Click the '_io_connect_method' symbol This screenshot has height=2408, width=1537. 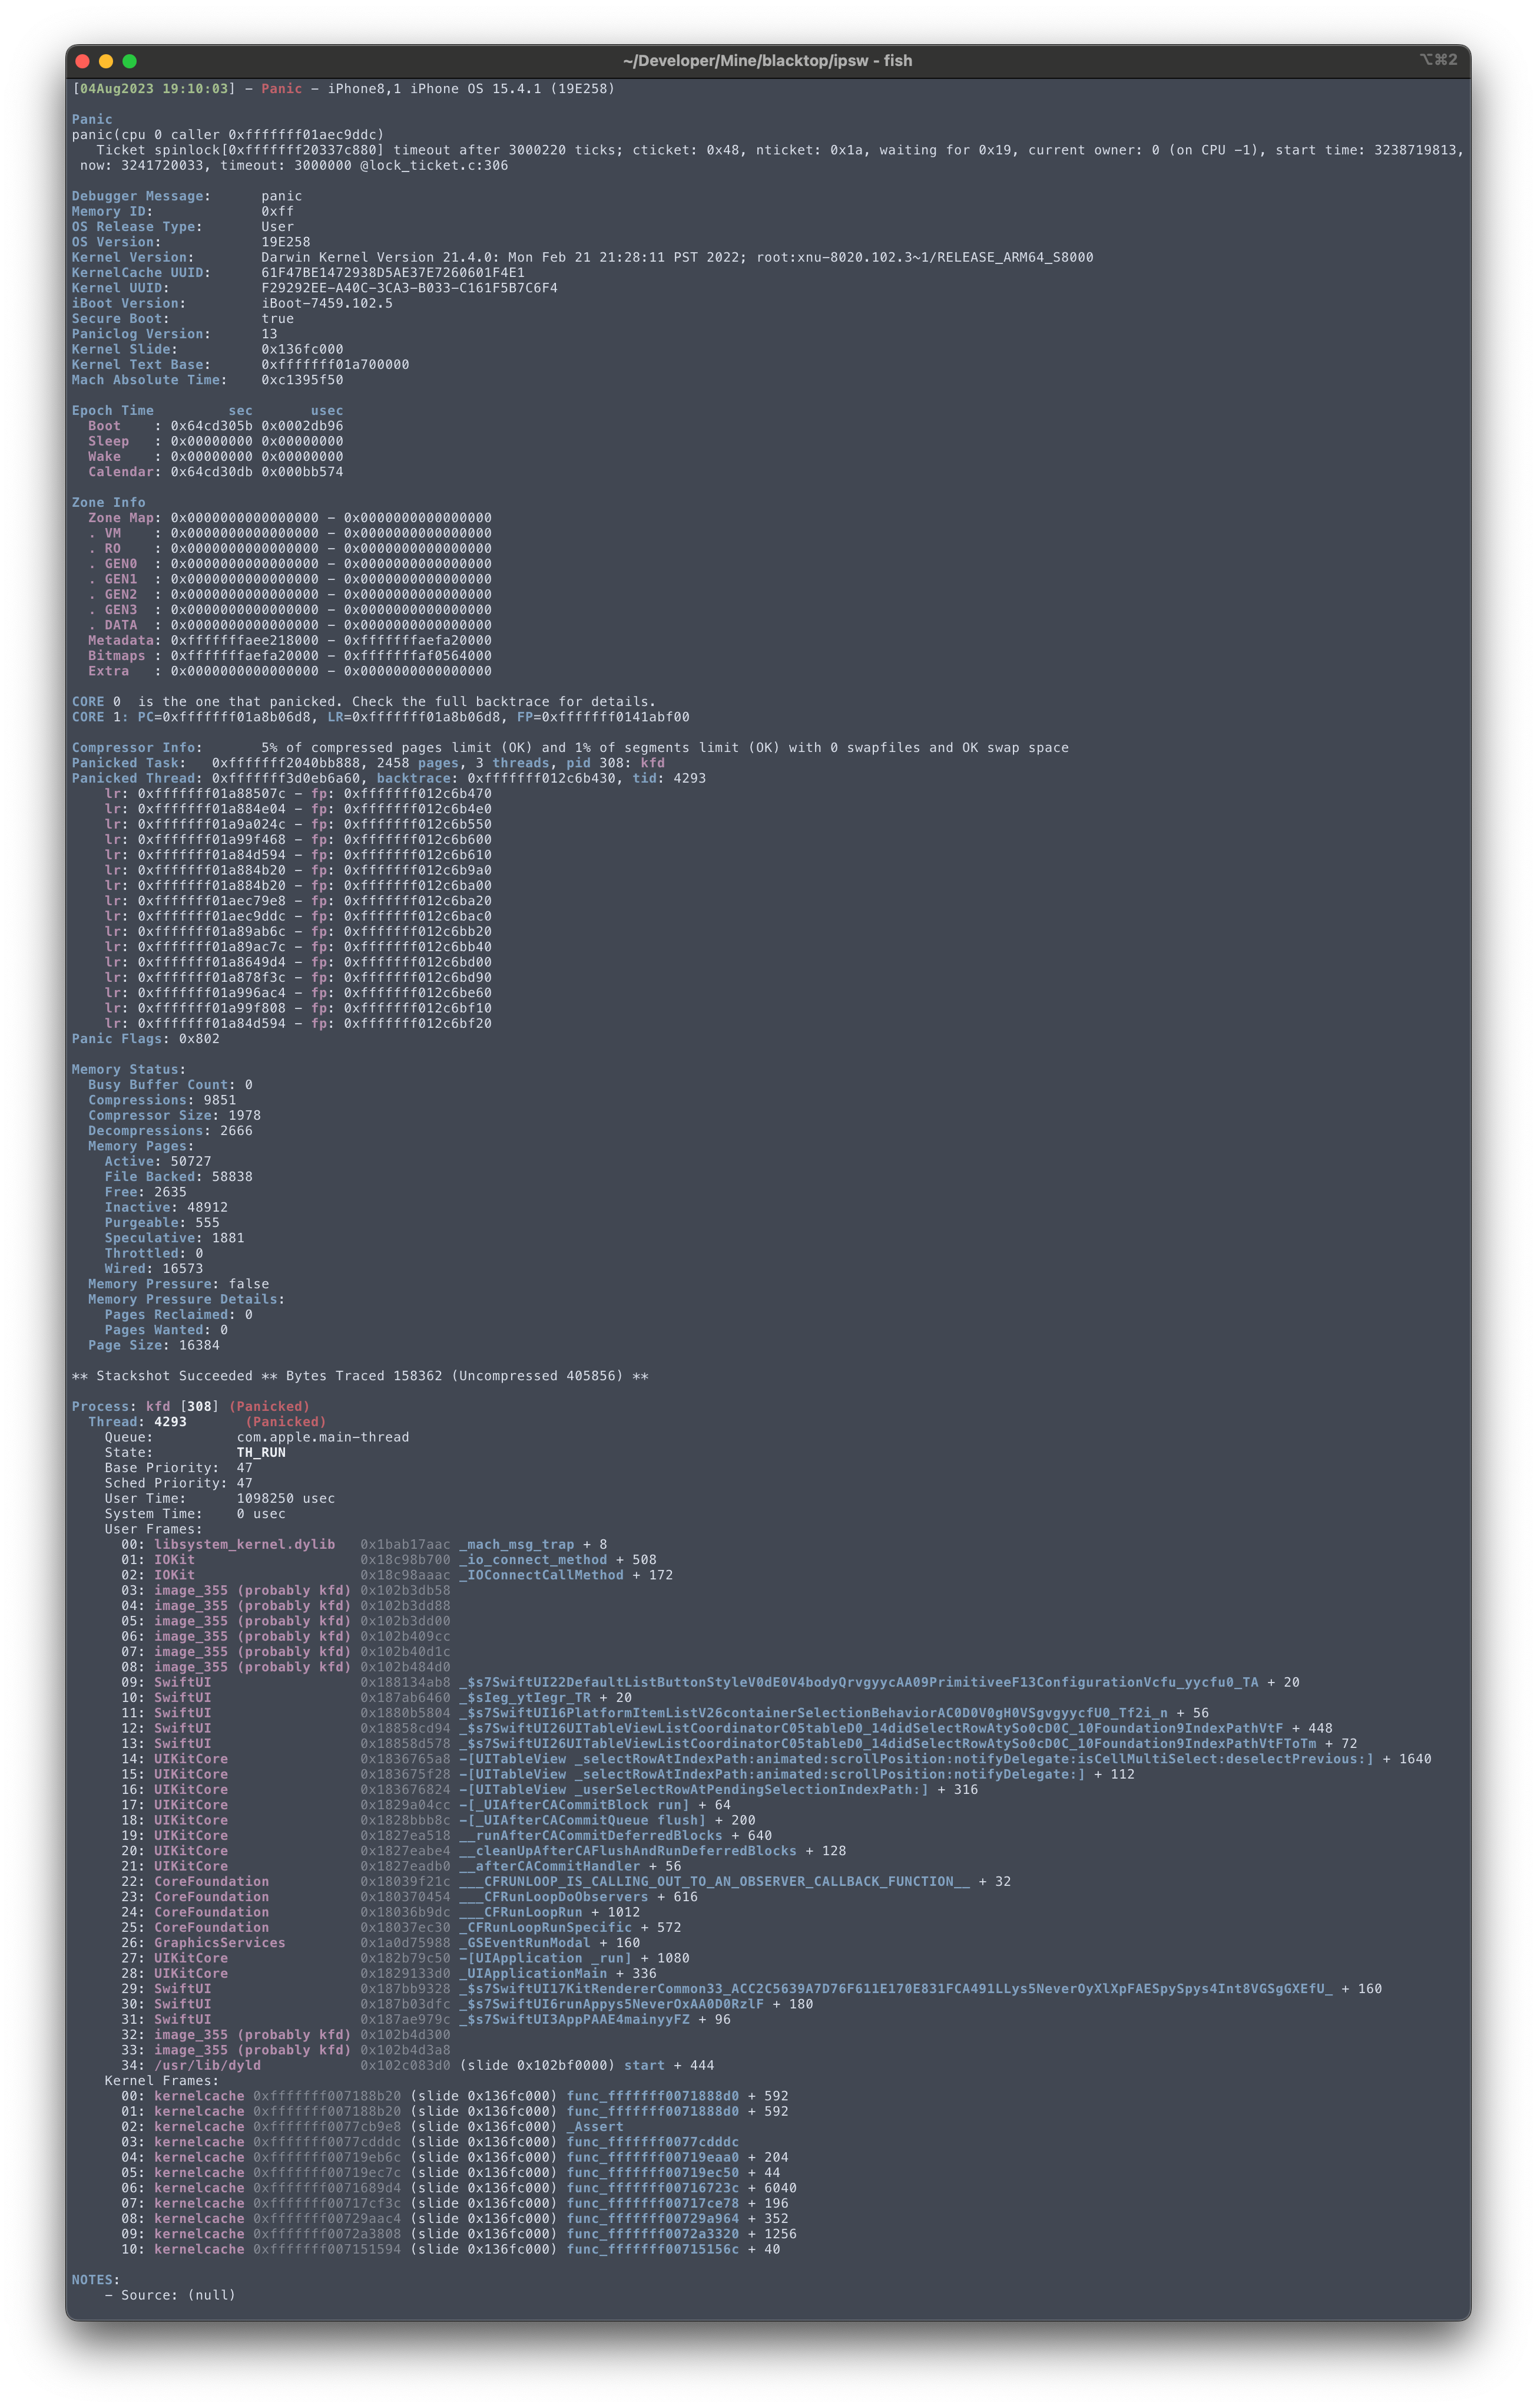point(534,1560)
